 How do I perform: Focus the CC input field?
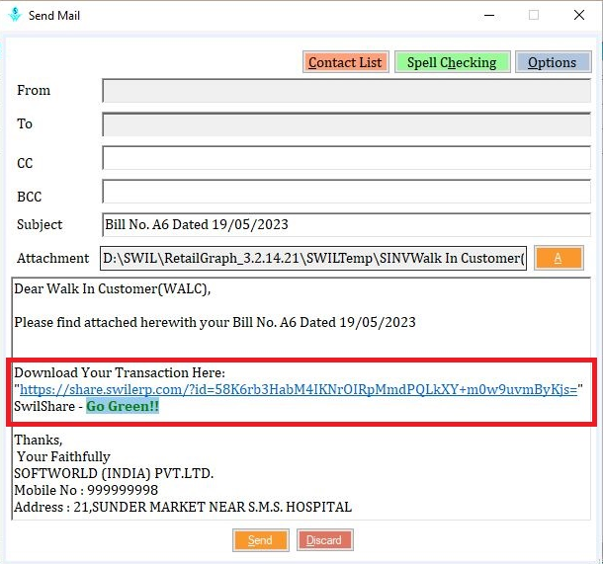pos(346,157)
